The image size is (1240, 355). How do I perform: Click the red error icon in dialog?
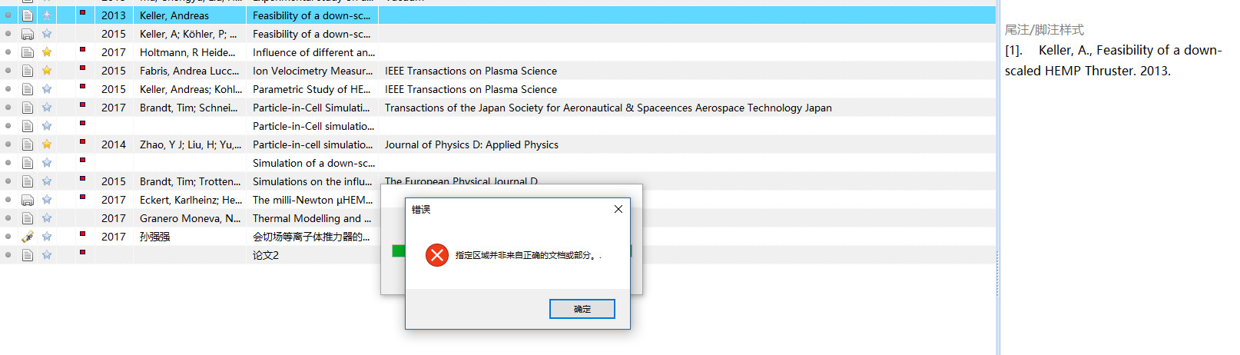pos(437,255)
